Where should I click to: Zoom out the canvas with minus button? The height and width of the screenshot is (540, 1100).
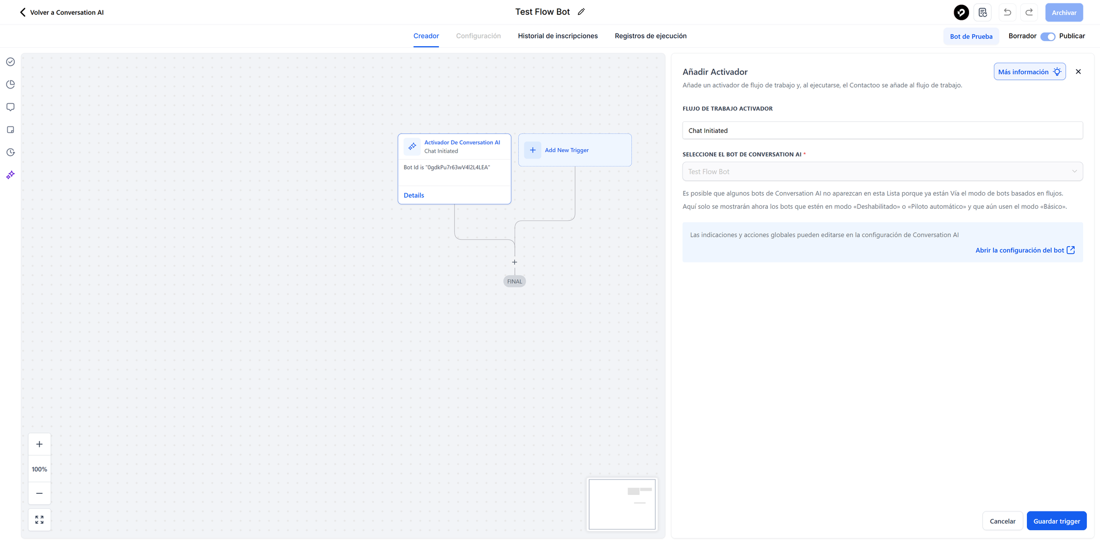click(40, 493)
